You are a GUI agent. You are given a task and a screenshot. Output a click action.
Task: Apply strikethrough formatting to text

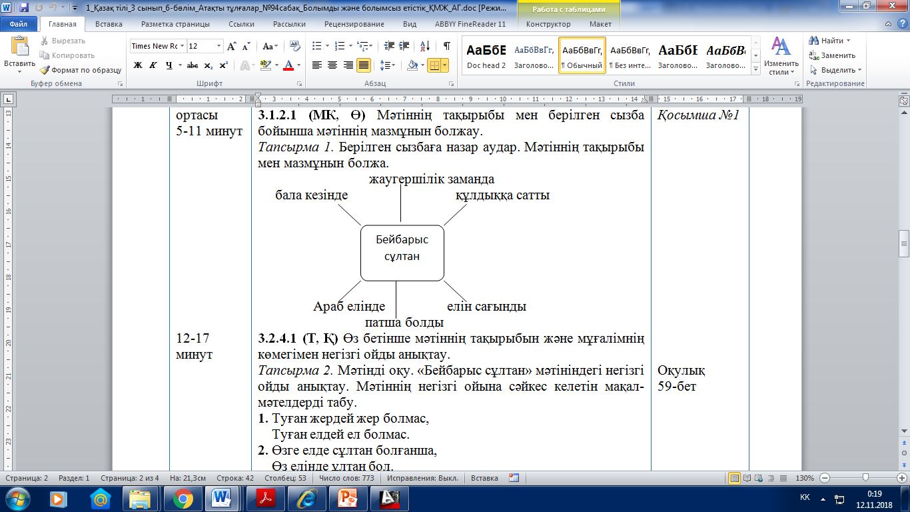193,65
